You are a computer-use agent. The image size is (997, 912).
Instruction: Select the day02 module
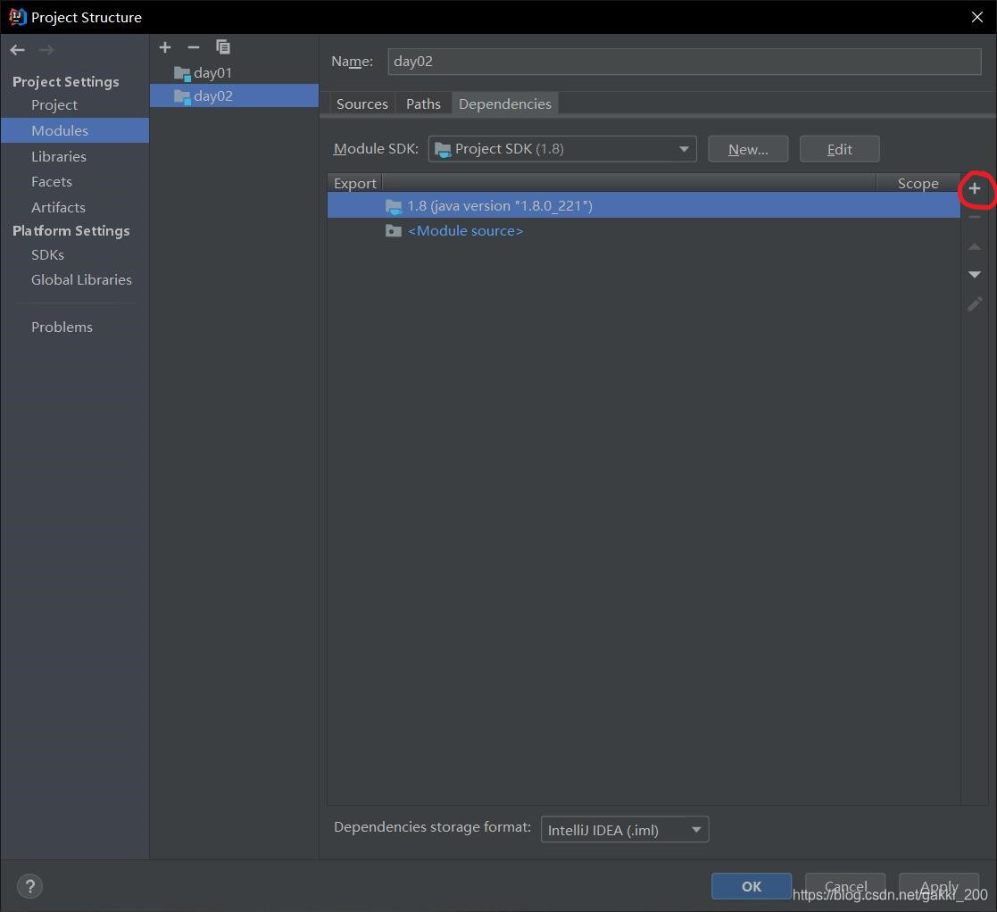tap(234, 96)
